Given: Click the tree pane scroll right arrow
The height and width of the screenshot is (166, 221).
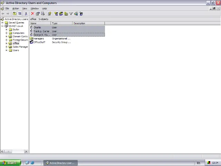Looking at the screenshot, I should [26, 151].
